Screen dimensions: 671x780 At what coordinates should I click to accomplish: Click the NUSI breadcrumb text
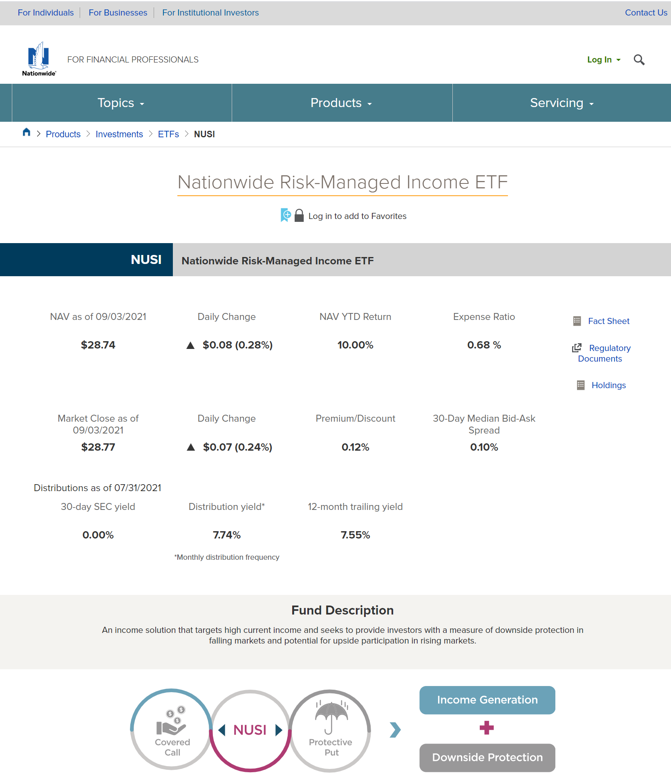(204, 134)
